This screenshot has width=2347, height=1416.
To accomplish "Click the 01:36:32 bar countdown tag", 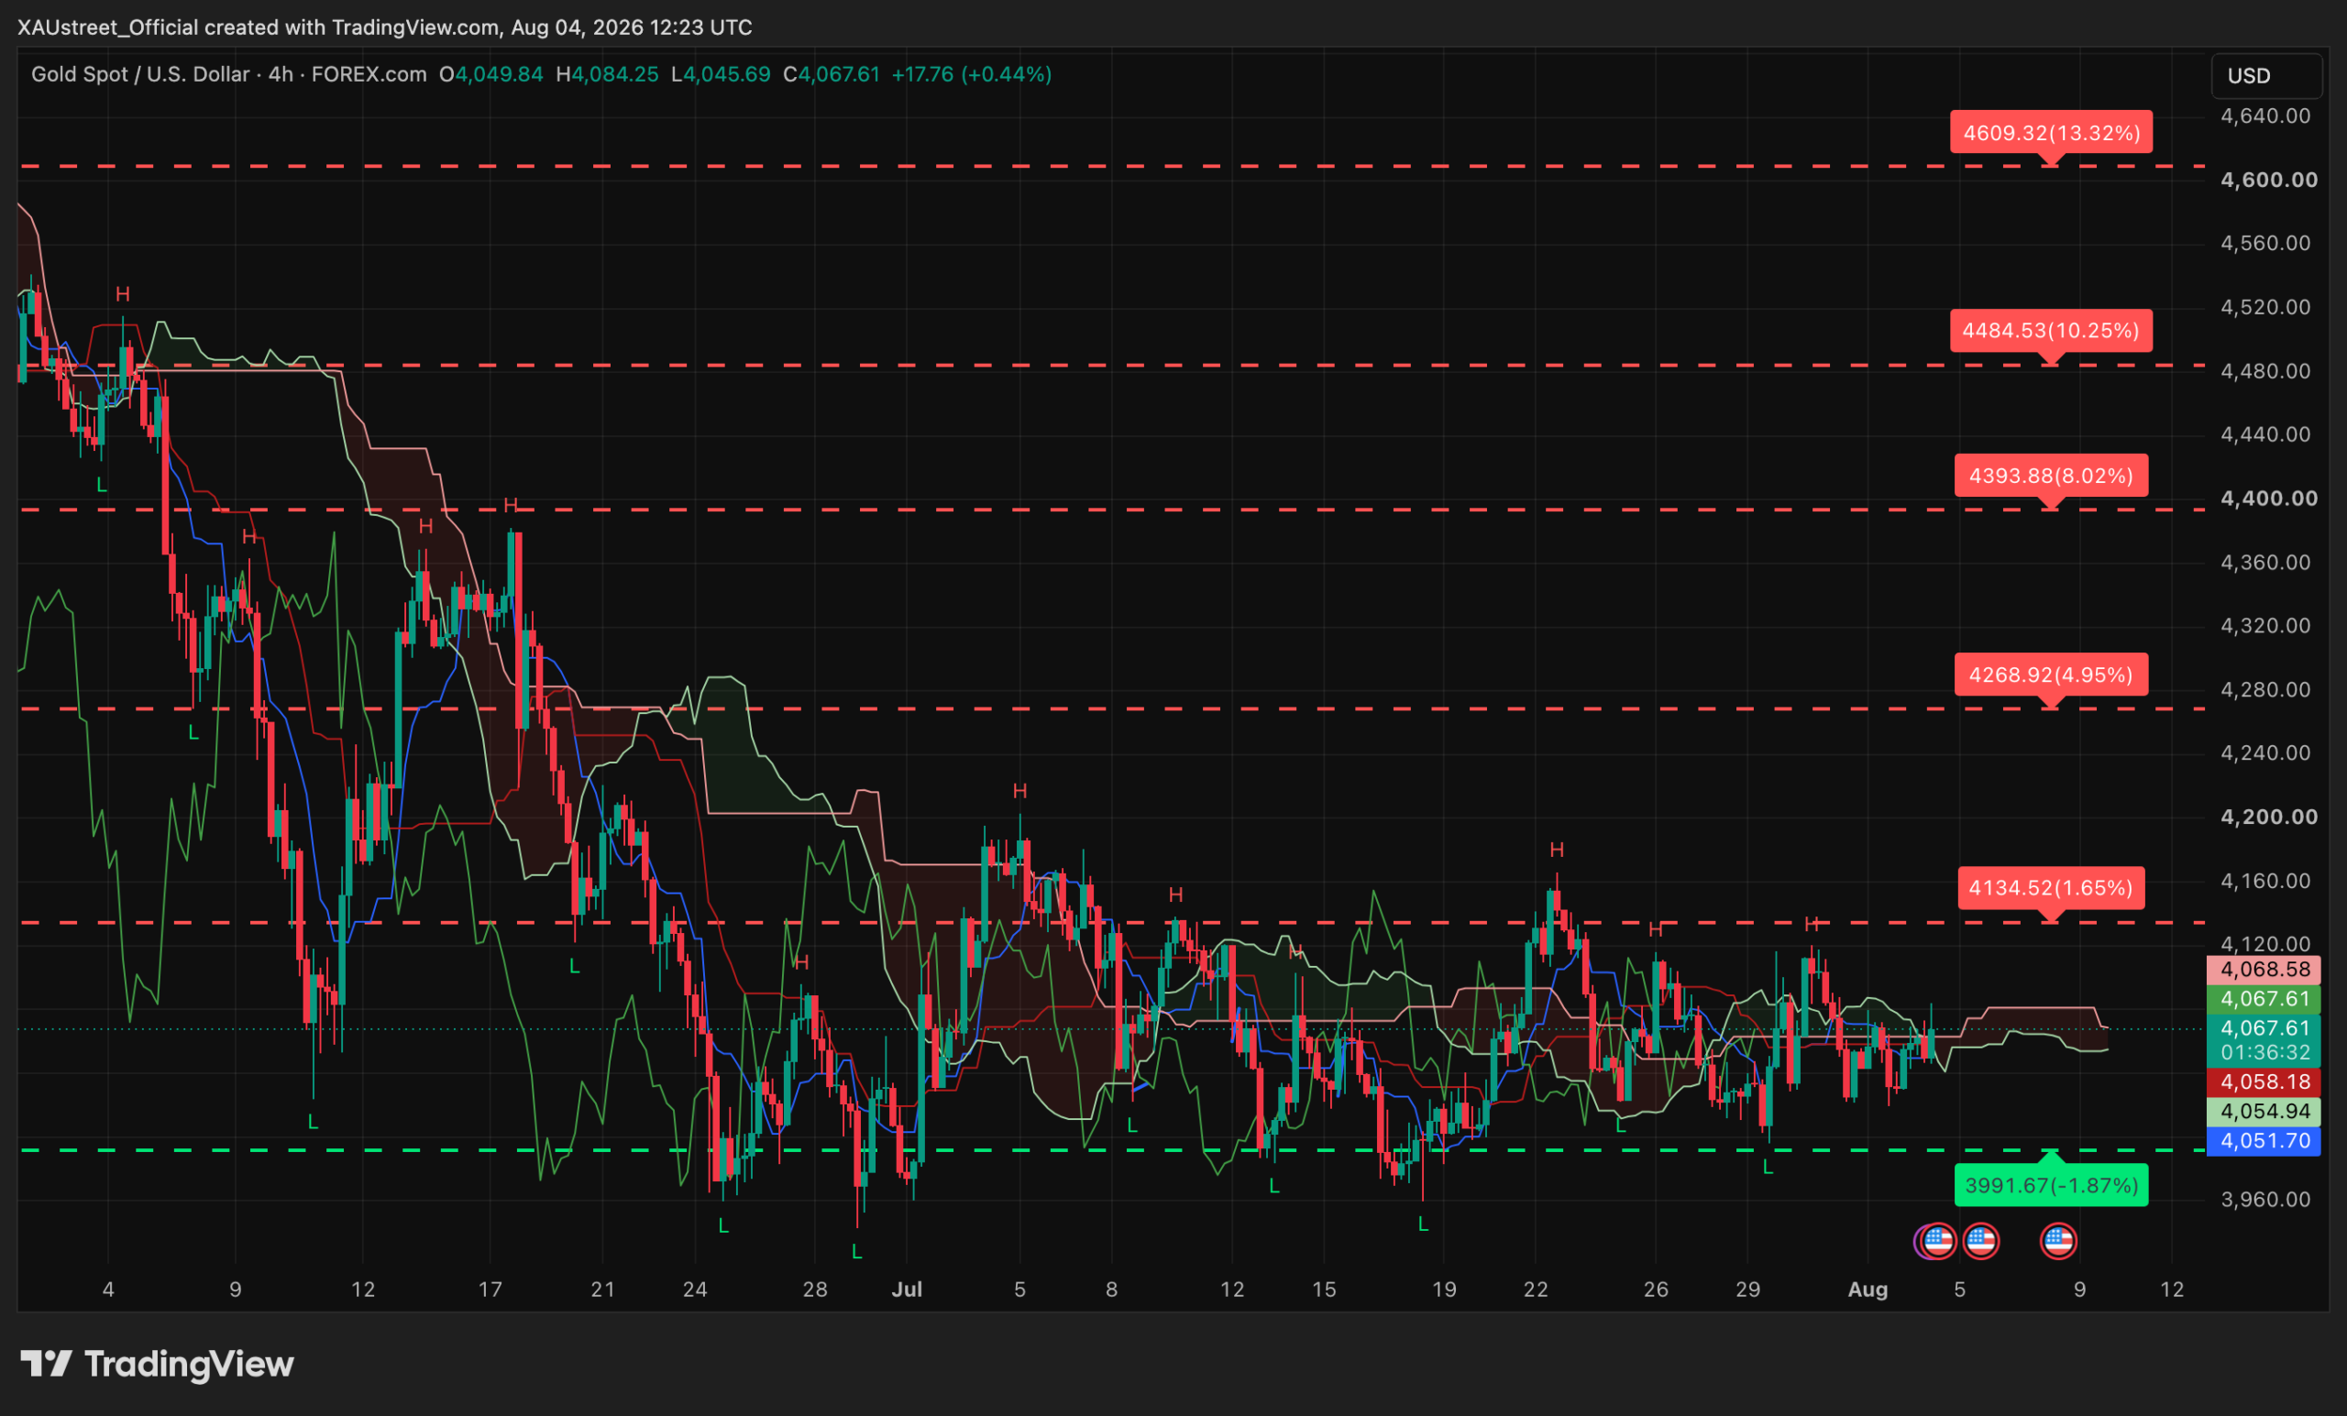I will coord(2264,1053).
